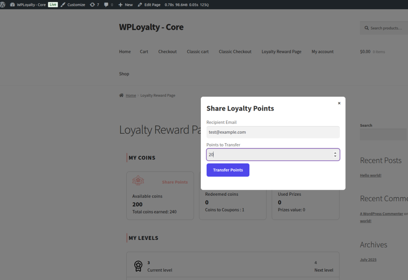Click the Recipient Email input field
This screenshot has width=408, height=280.
pyautogui.click(x=273, y=132)
